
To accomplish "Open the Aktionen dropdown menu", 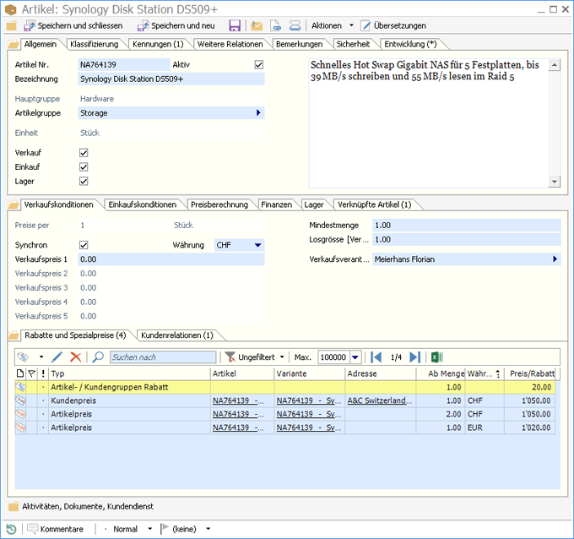I will [333, 25].
